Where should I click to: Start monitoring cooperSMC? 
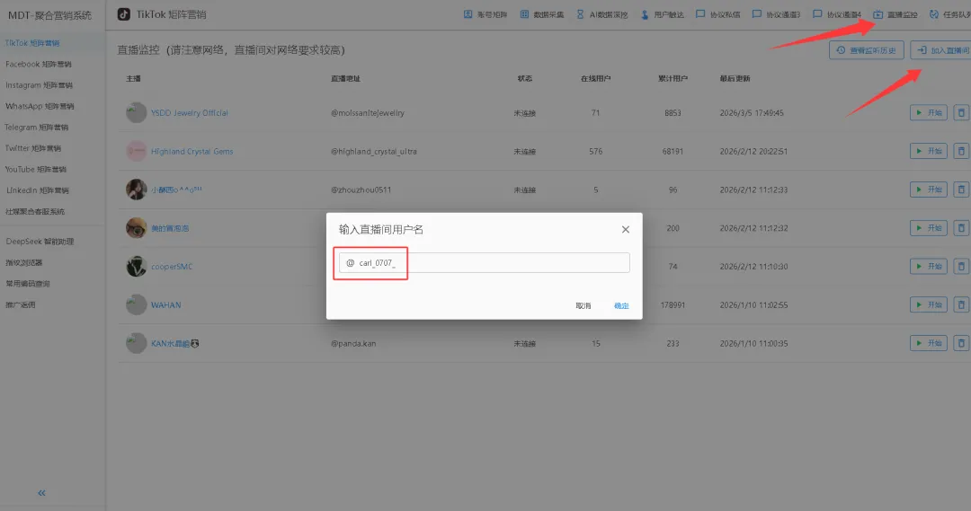[928, 266]
